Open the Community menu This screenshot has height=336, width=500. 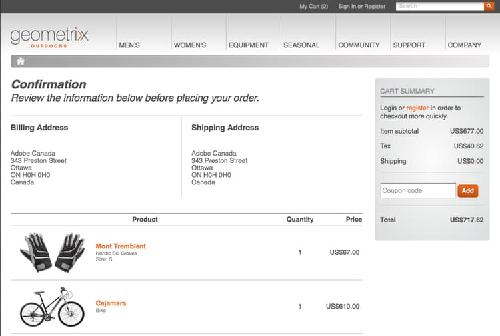359,45
